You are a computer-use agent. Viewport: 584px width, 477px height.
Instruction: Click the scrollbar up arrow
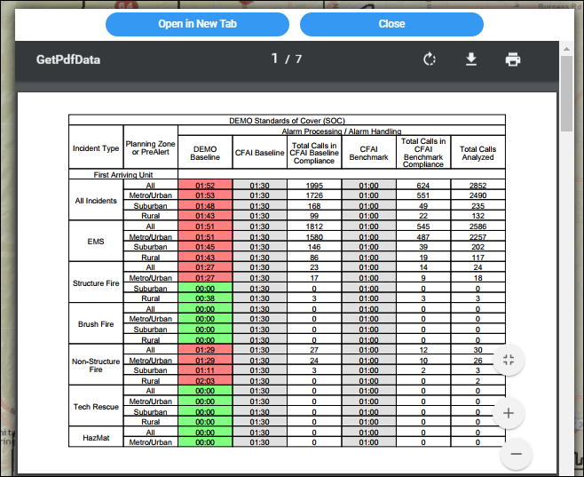click(x=566, y=49)
